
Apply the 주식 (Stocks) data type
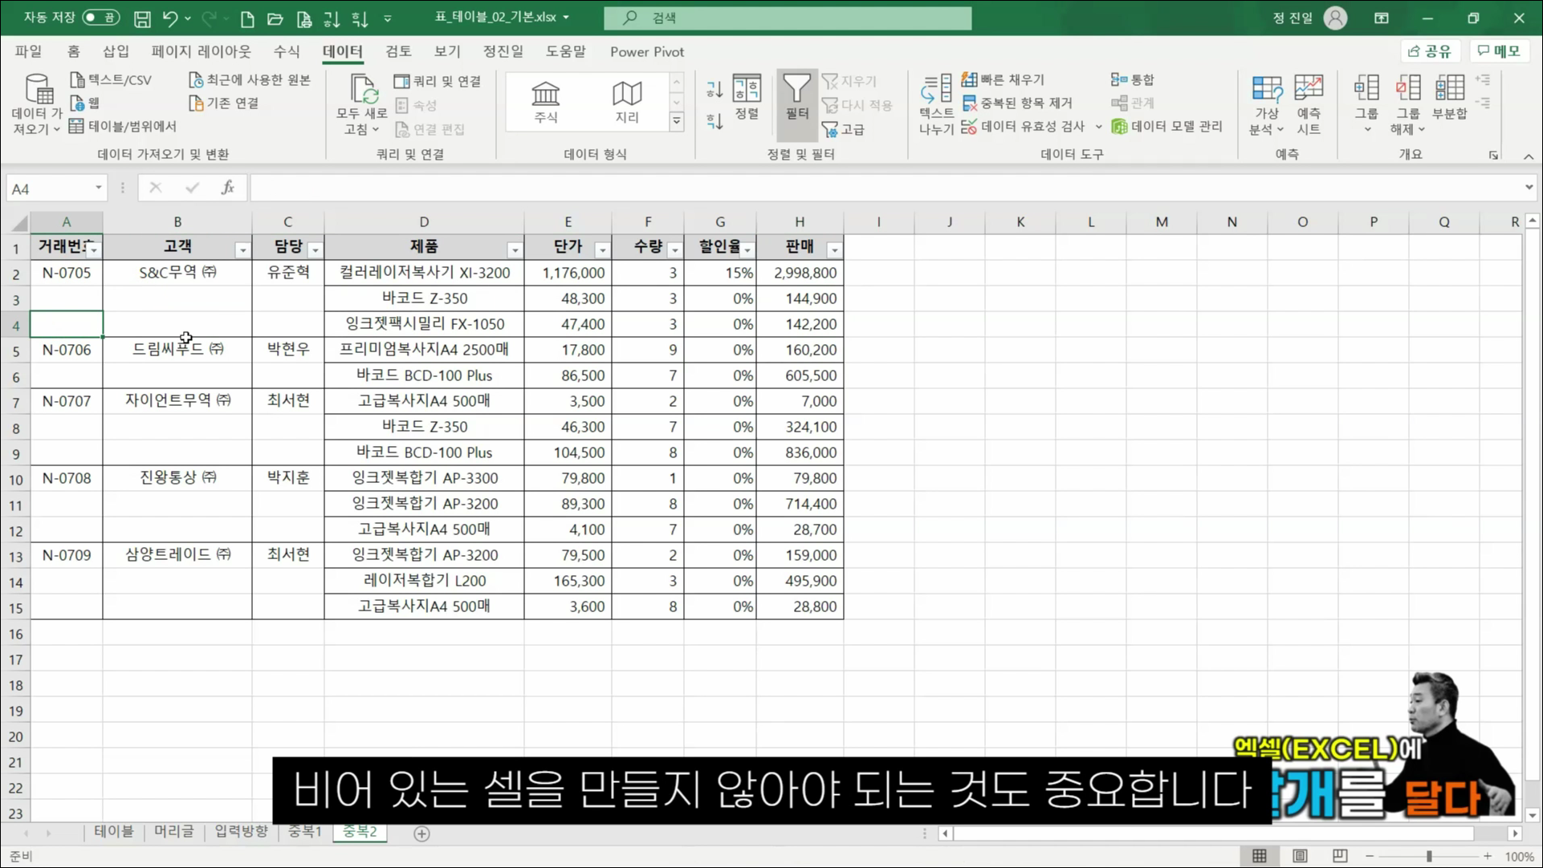(546, 101)
